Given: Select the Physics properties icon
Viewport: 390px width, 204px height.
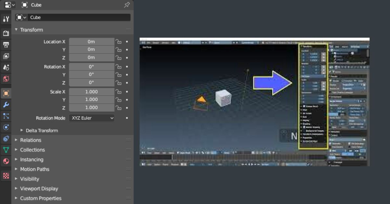Looking at the screenshot, I should [x=6, y=127].
